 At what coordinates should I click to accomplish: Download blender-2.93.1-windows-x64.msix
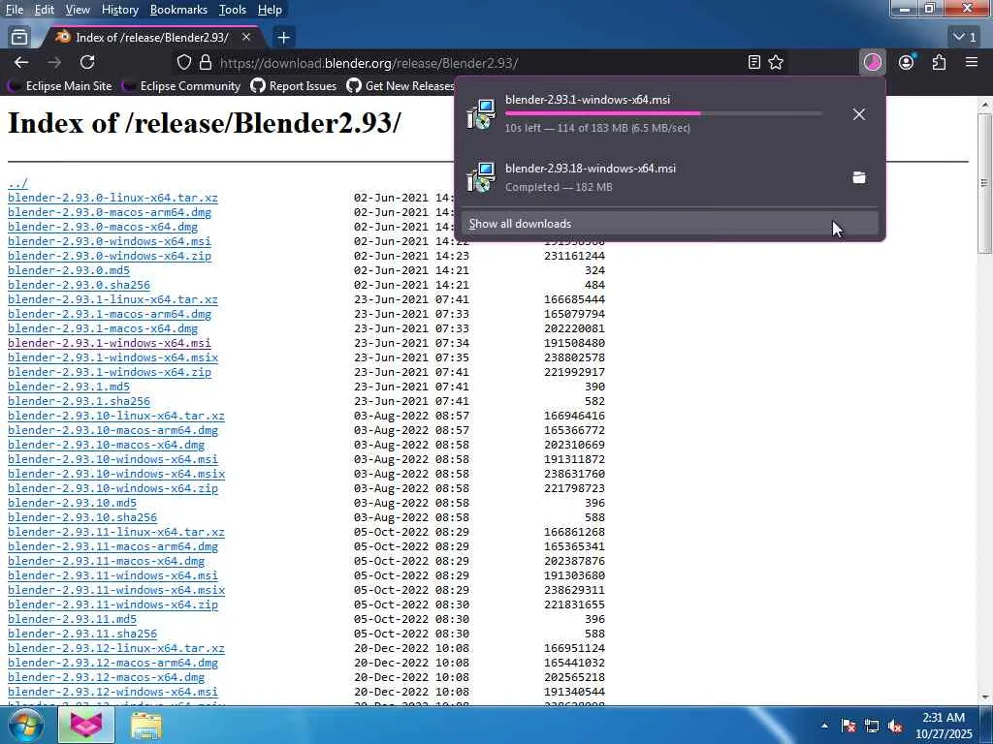tap(112, 357)
